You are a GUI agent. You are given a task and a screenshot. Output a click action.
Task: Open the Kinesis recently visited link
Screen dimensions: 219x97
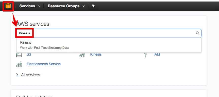pos(96,54)
